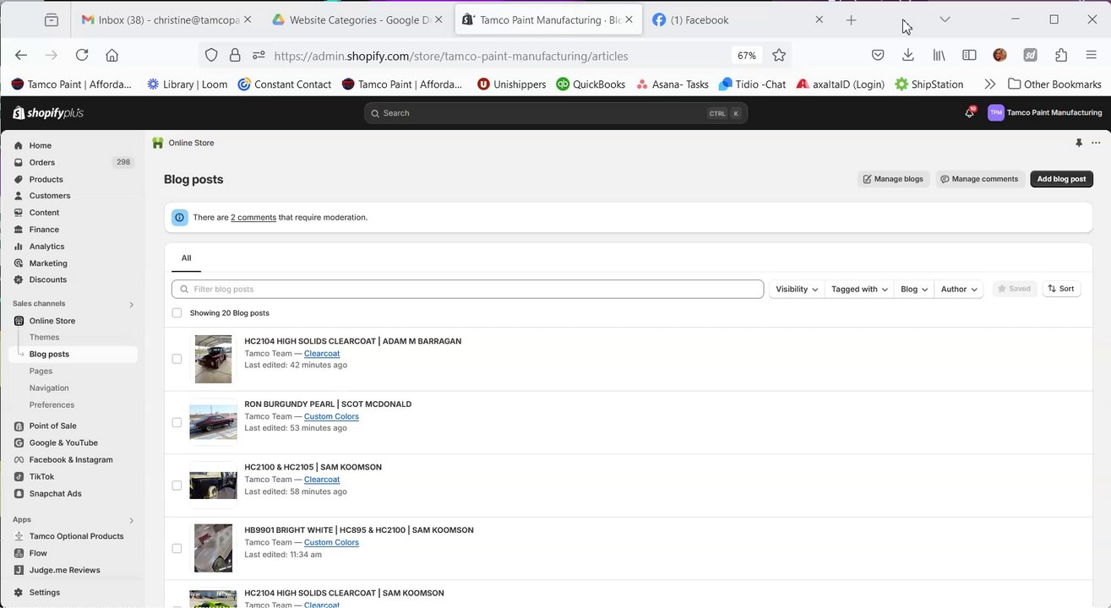
Task: Expand the Sales channels chevron
Action: click(x=131, y=304)
